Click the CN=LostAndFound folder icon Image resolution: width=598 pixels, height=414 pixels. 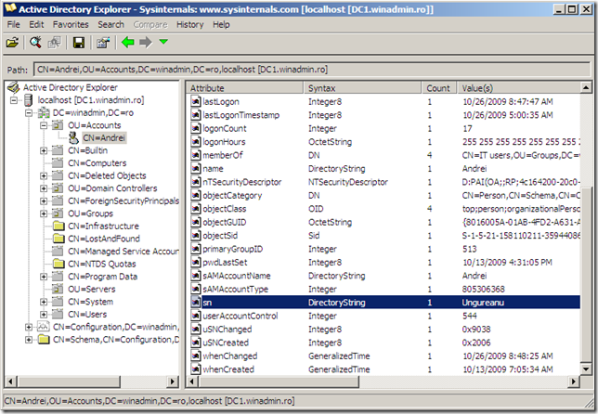click(58, 239)
